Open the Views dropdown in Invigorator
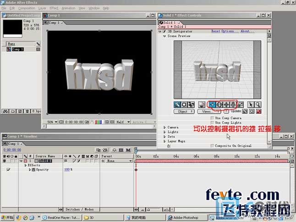 click(209, 112)
